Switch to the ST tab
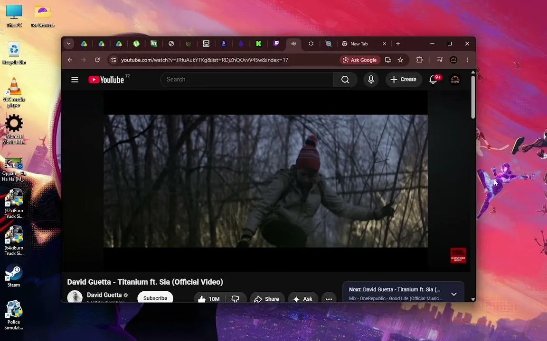 pyautogui.click(x=154, y=44)
